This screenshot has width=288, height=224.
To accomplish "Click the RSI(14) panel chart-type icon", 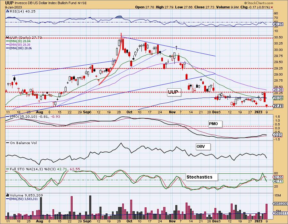I will [x=7, y=12].
